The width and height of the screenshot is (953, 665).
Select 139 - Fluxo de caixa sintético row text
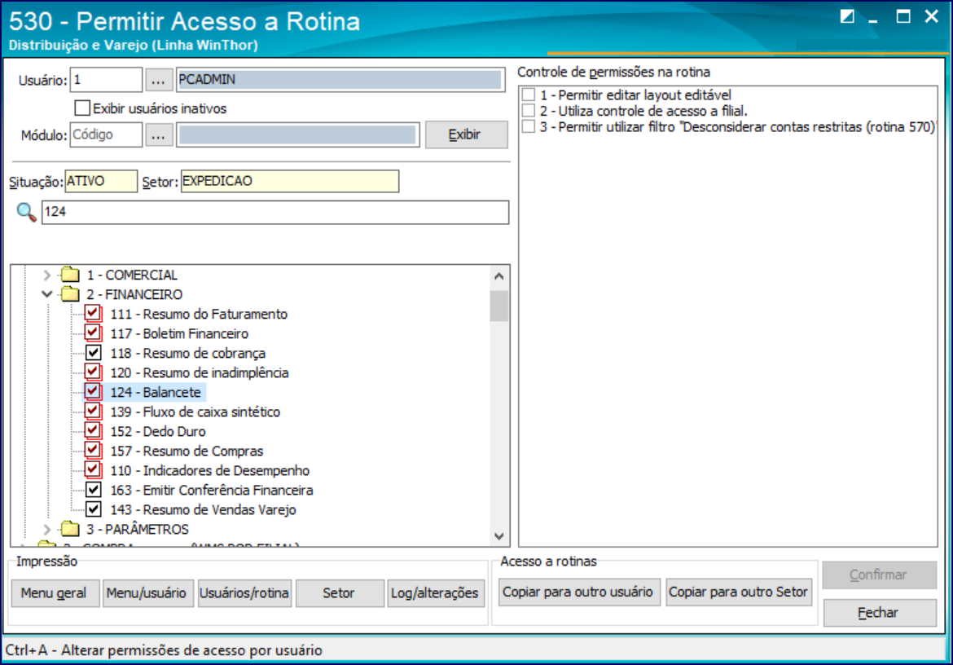(195, 412)
